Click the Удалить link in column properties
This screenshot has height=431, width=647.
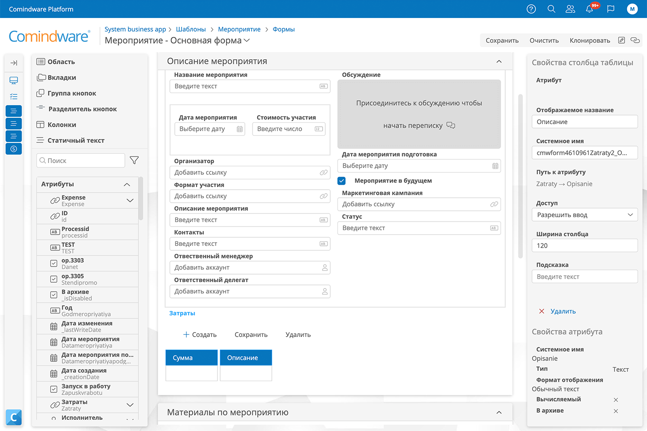[563, 311]
